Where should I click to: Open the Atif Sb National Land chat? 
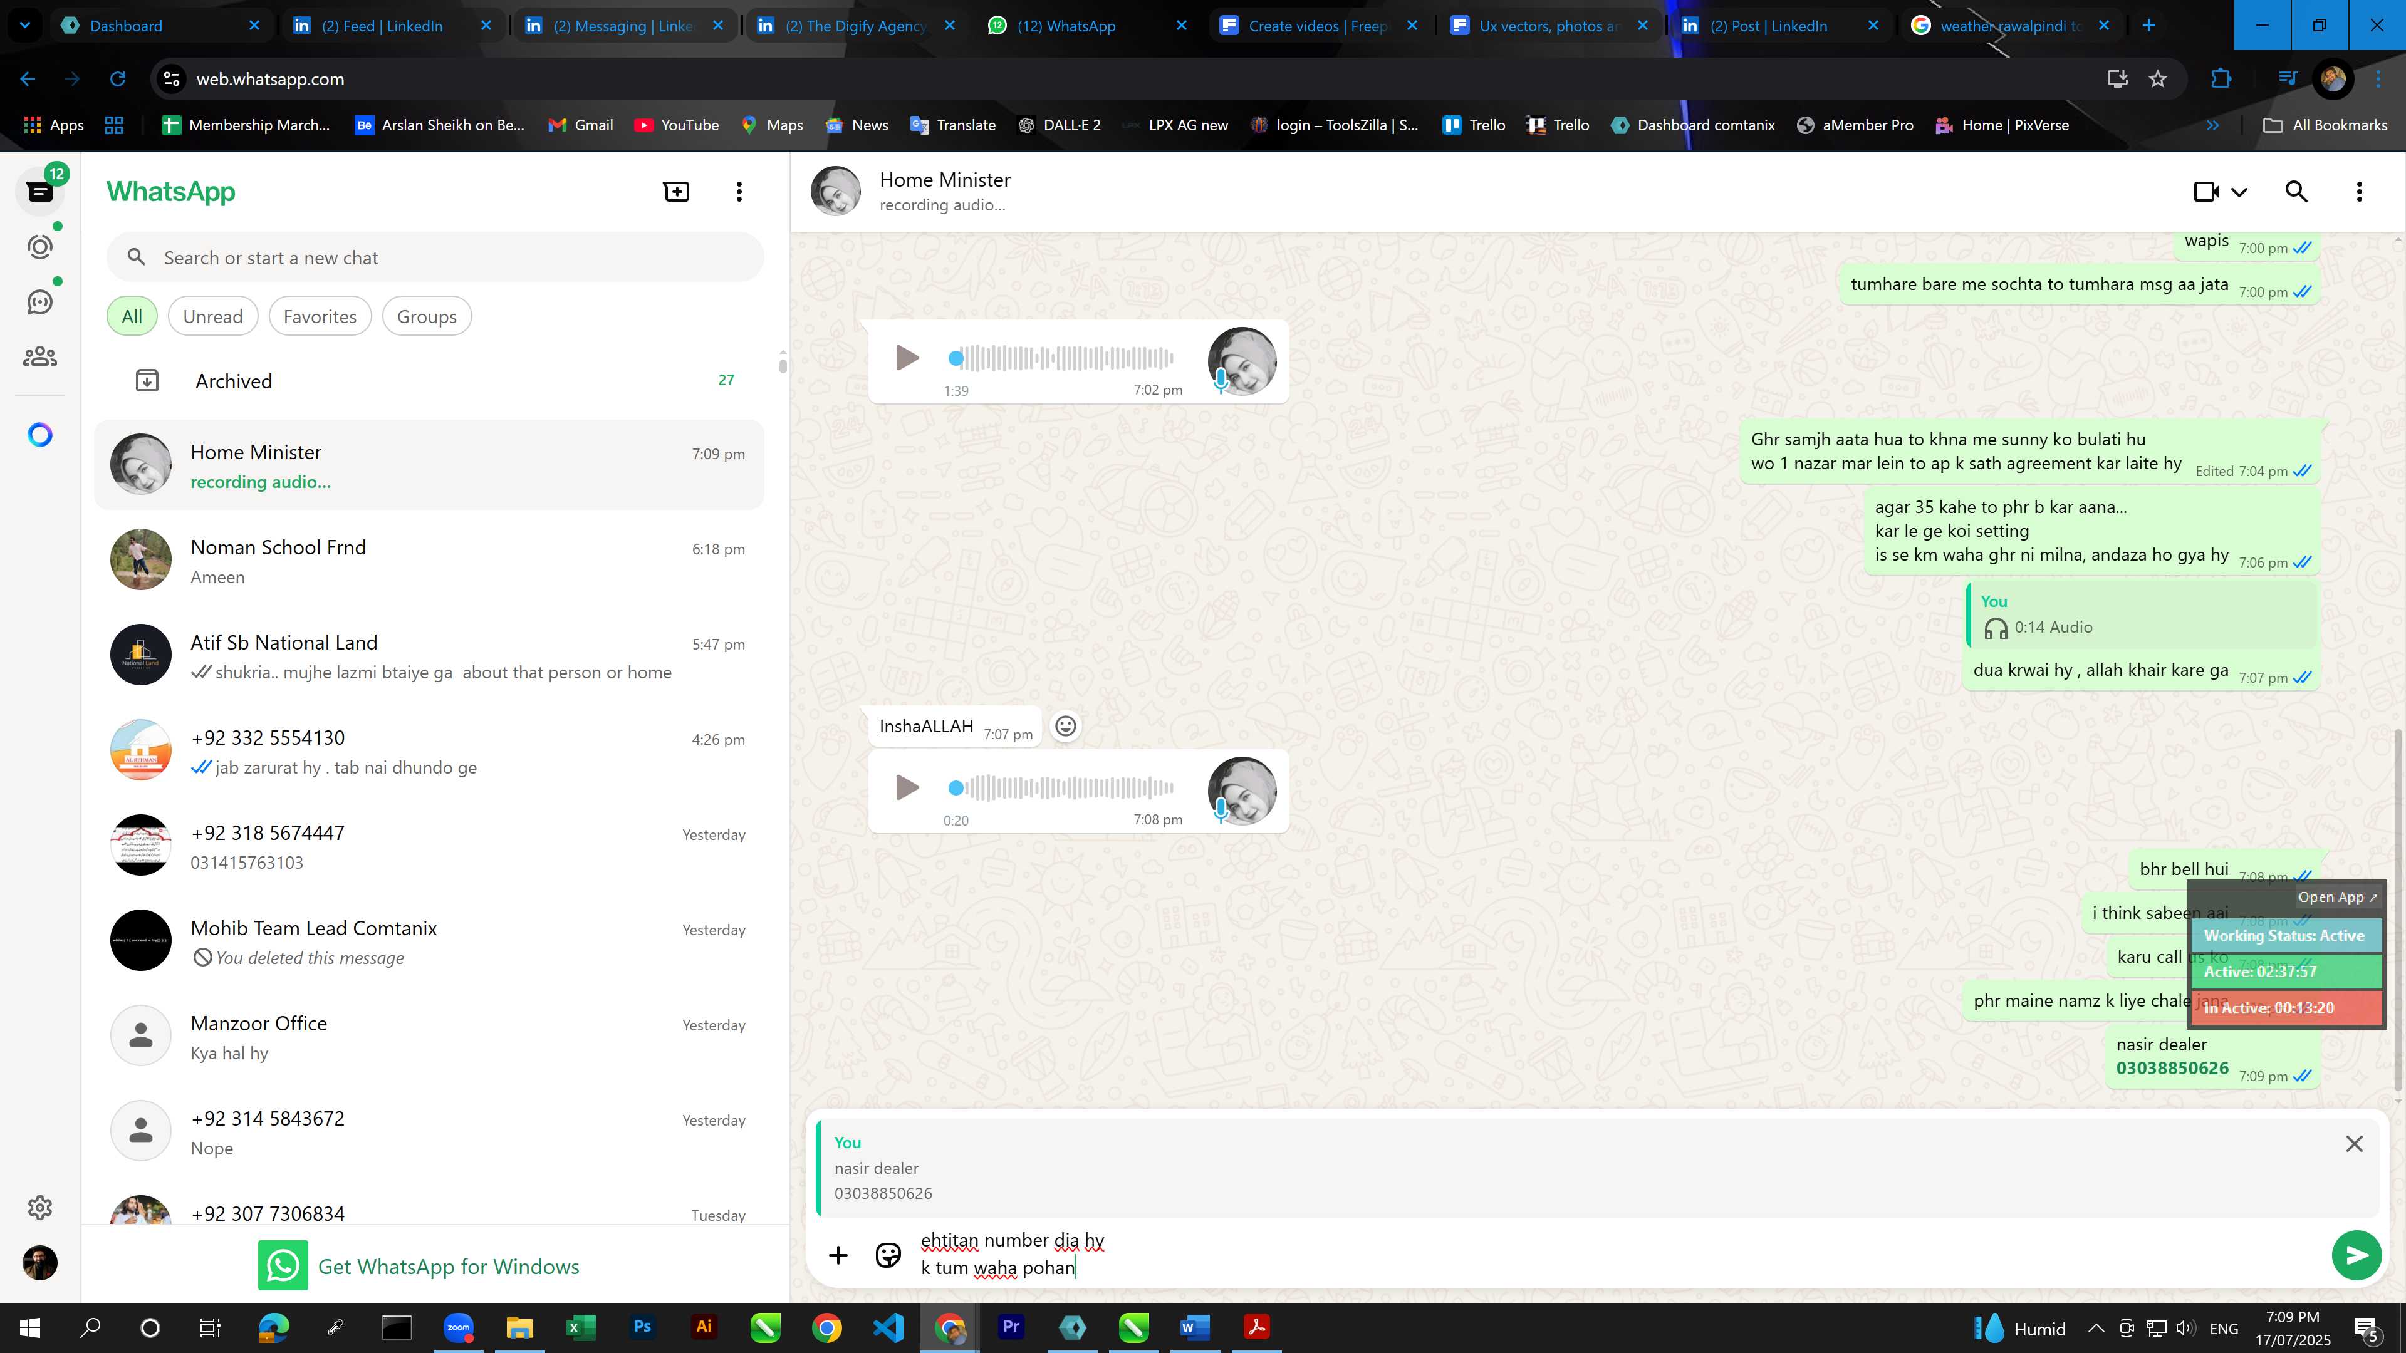430,655
